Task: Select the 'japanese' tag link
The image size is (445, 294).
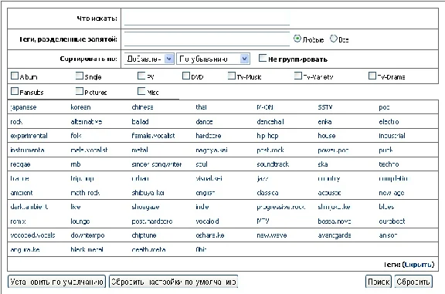Action: tap(23, 107)
